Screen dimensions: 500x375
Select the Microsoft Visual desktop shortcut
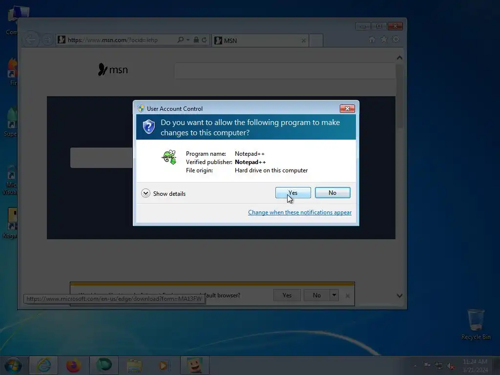[10, 179]
